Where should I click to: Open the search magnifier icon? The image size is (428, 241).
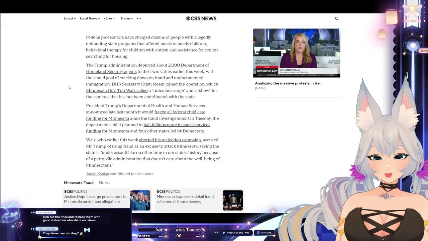(x=337, y=18)
